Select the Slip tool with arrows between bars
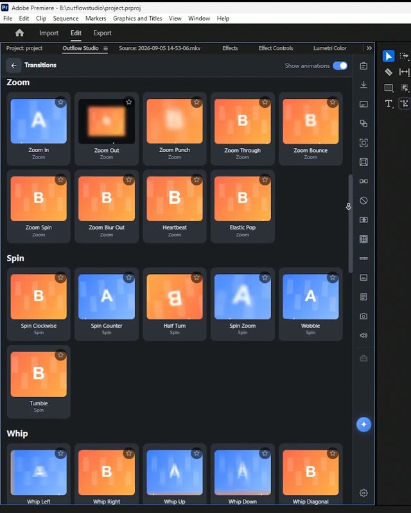411x513 pixels. pos(404,72)
